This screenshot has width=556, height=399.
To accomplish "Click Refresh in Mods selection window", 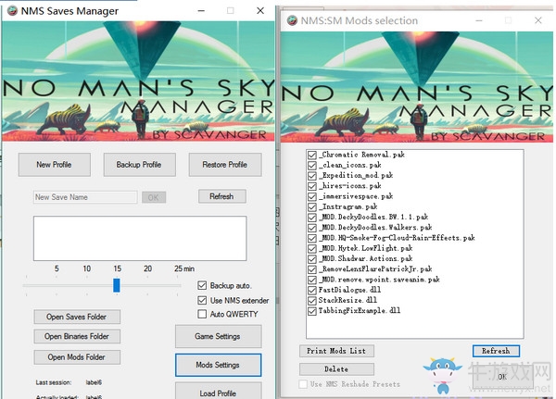I will pos(496,351).
